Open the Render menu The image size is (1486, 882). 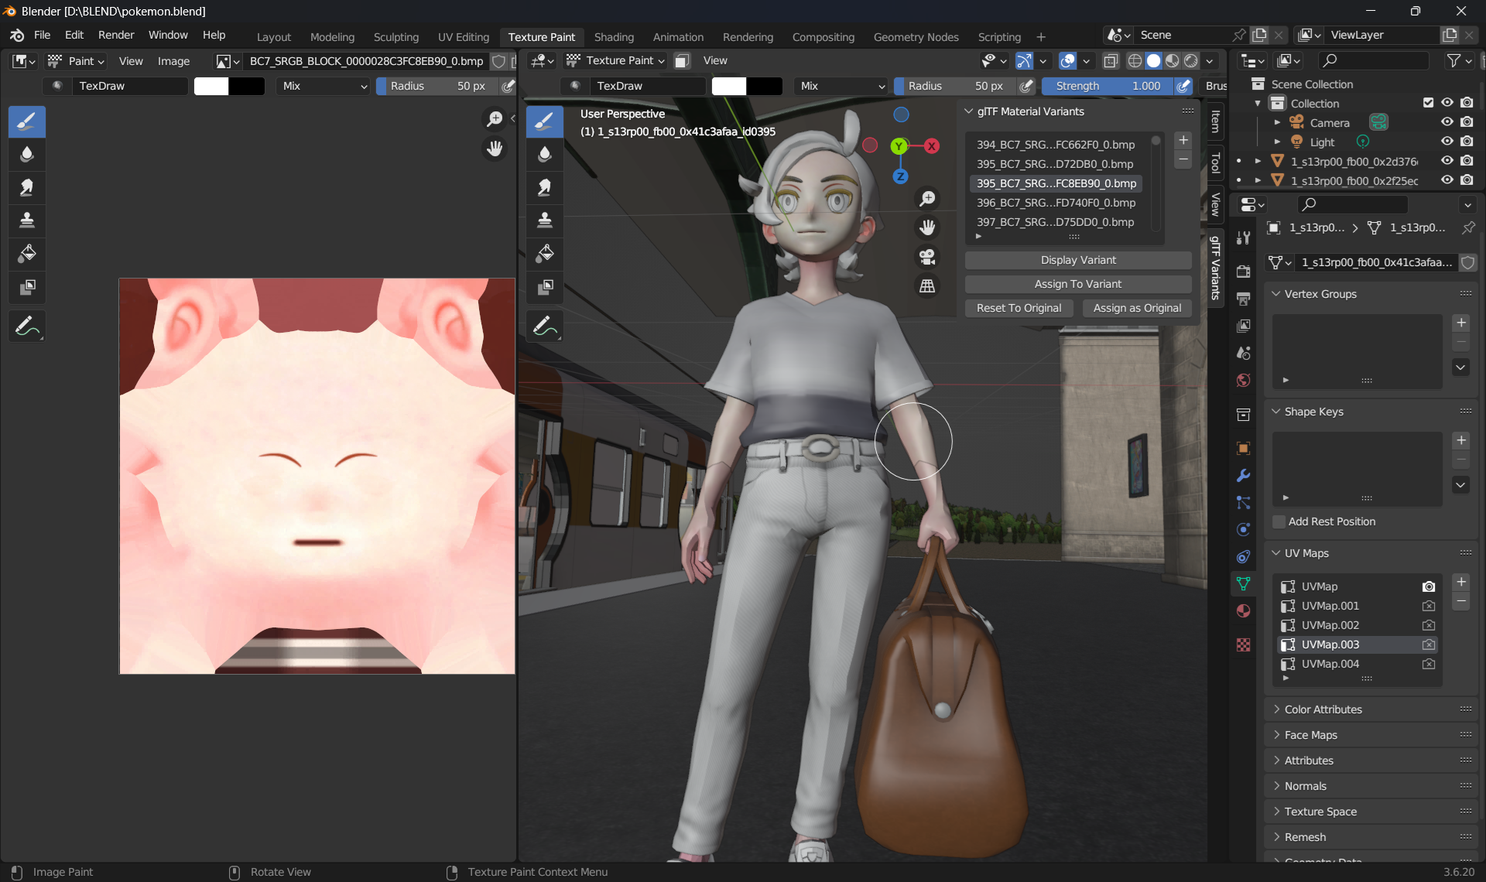pyautogui.click(x=116, y=36)
